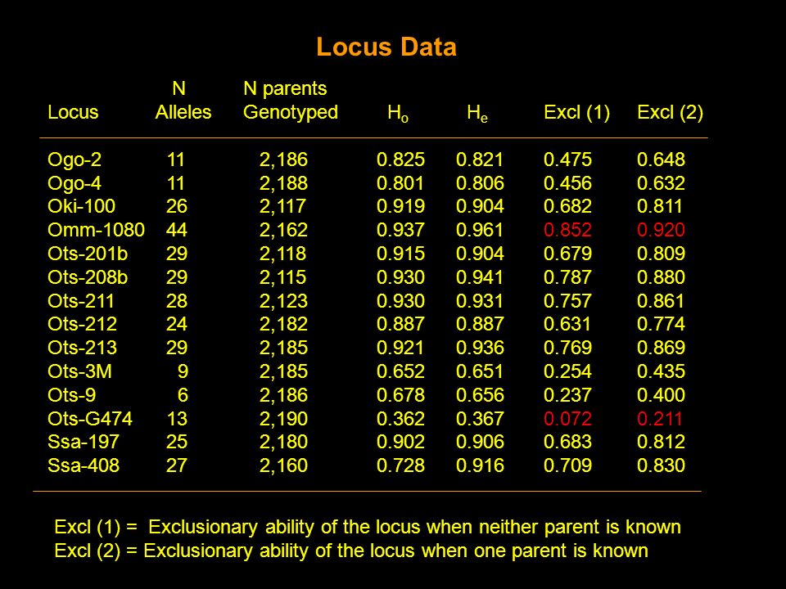Click the Excl (2) column header

click(x=671, y=113)
